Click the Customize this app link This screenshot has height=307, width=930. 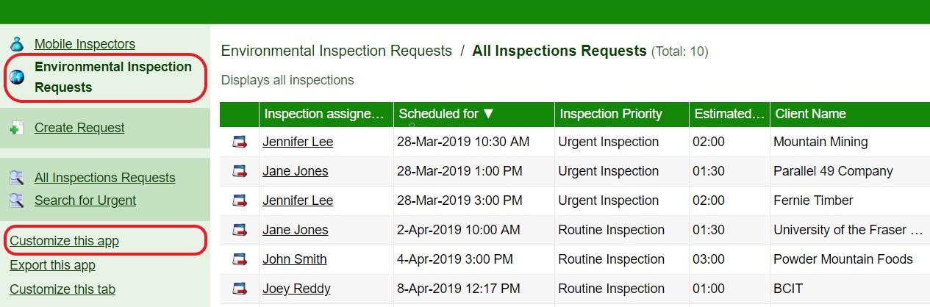[64, 241]
